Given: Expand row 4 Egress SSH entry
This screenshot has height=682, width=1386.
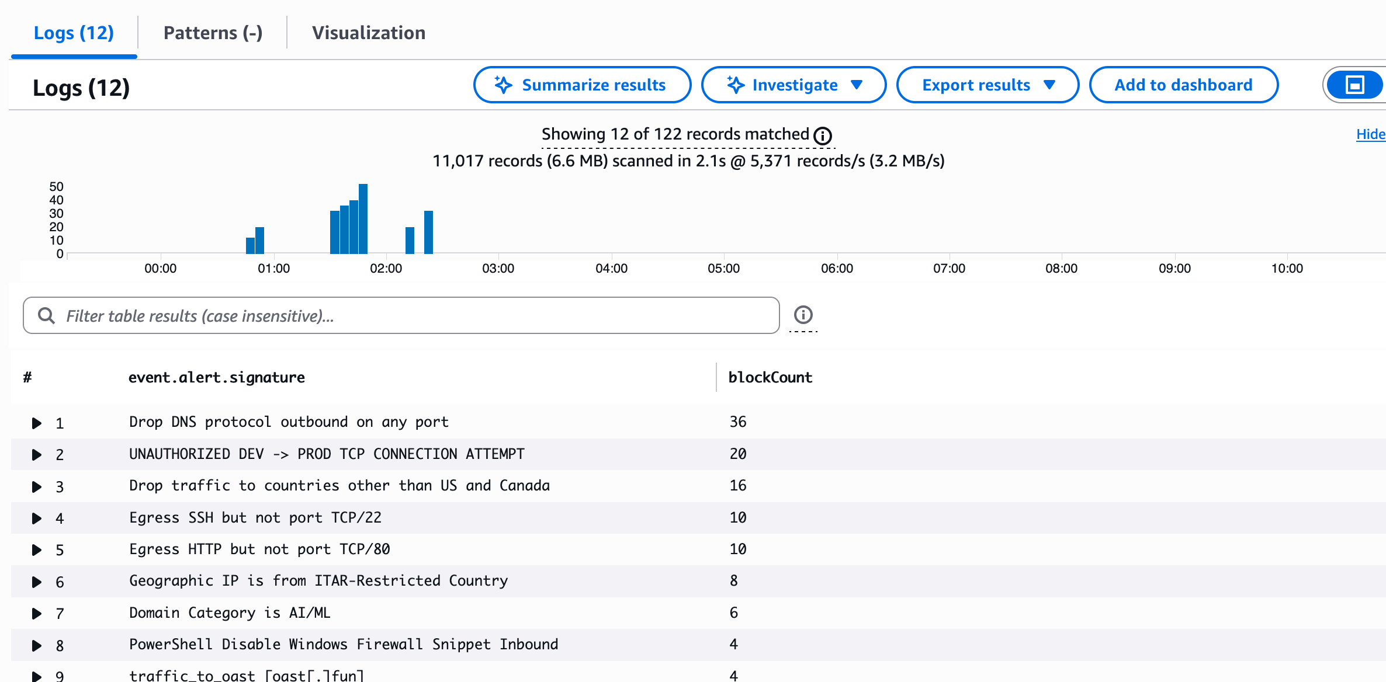Looking at the screenshot, I should pyautogui.click(x=36, y=518).
